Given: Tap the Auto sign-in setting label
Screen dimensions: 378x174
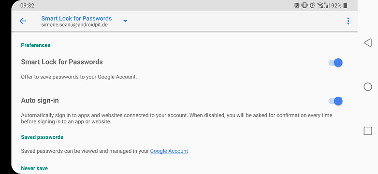Looking at the screenshot, I should click(40, 100).
